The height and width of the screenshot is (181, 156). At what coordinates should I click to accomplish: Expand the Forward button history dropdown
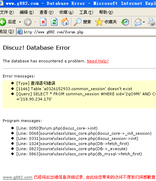(35, 22)
